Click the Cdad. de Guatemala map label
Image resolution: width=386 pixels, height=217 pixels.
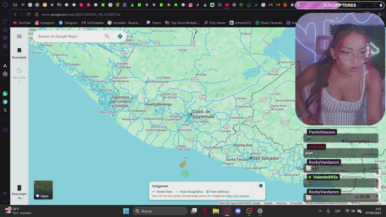[203, 114]
